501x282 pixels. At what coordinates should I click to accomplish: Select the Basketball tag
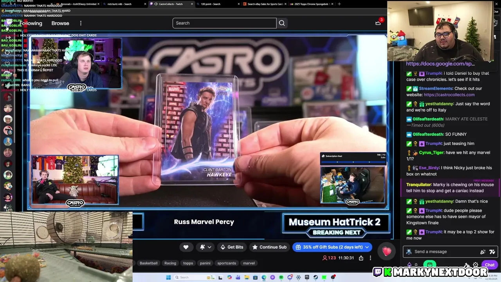[x=148, y=263]
